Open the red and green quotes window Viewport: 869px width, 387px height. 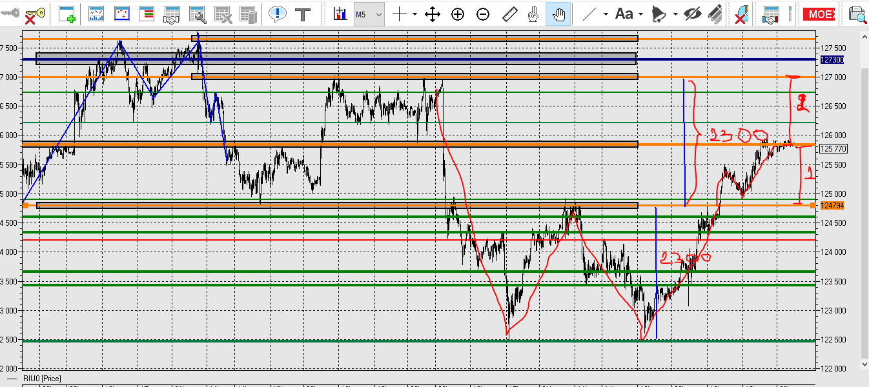pos(147,14)
